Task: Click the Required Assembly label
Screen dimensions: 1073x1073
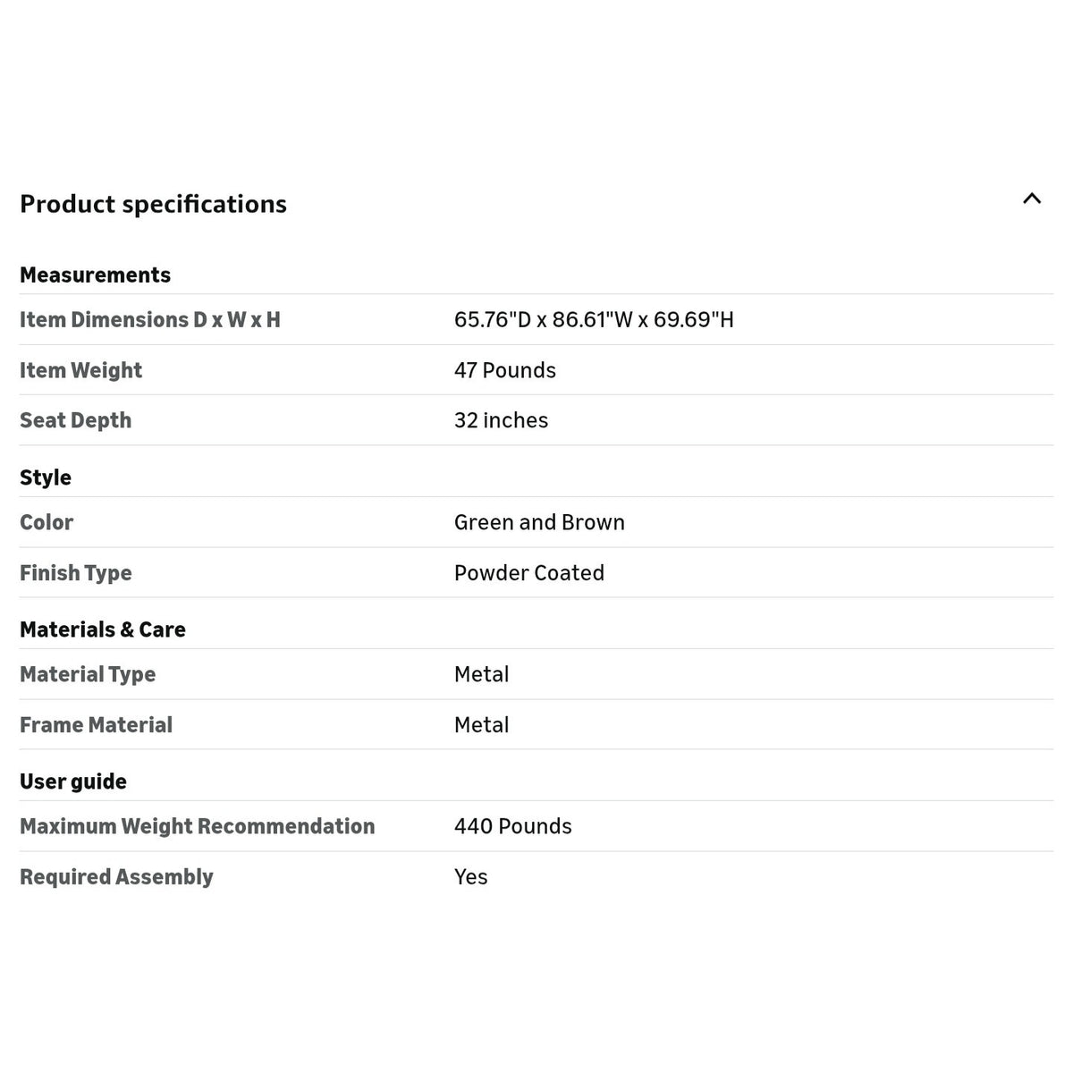Action: pos(116,877)
